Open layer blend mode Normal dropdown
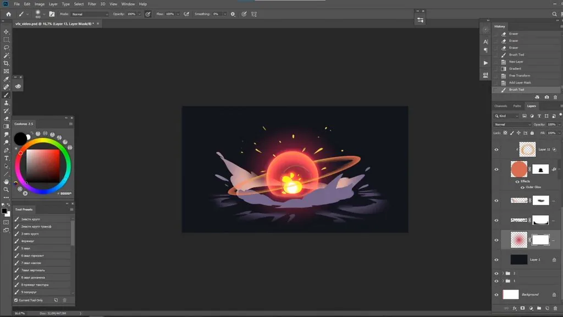Screen dimensions: 563x317 [512, 124]
